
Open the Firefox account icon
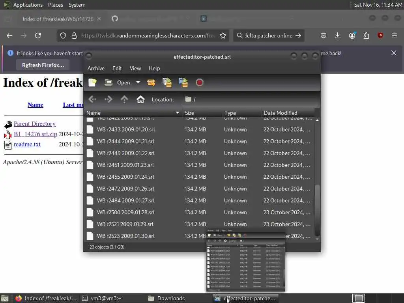pos(352,36)
